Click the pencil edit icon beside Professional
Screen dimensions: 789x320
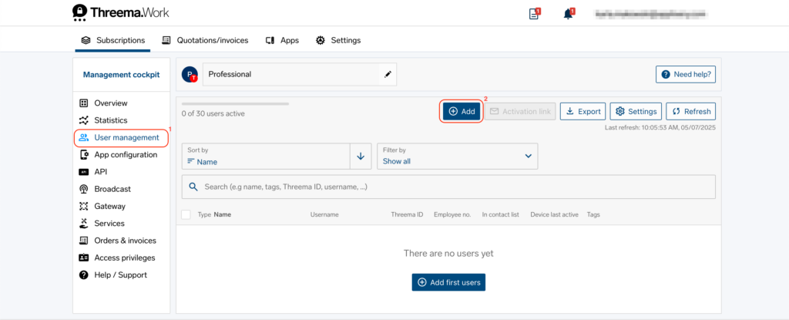pyautogui.click(x=388, y=75)
